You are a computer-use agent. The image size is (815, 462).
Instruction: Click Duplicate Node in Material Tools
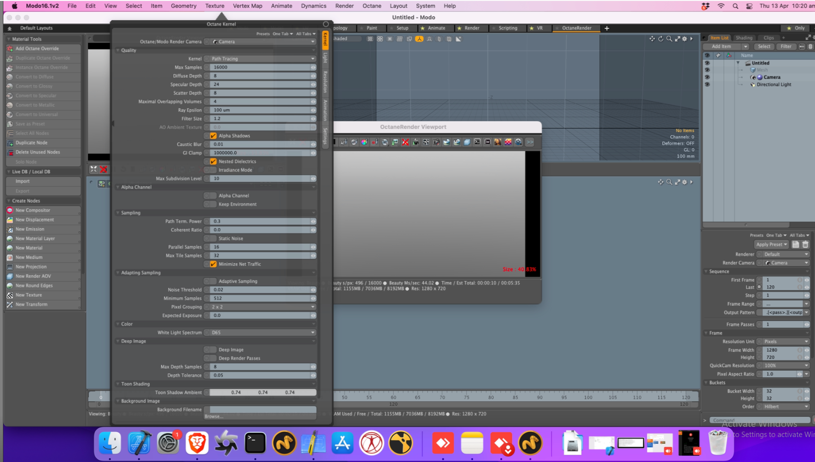coord(43,143)
